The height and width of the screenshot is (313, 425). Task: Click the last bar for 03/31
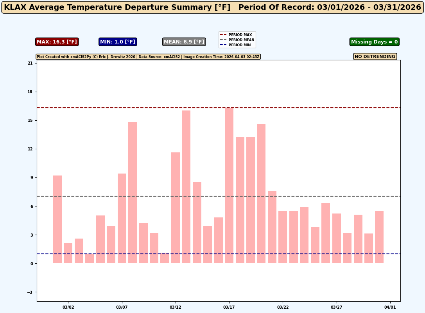[x=379, y=237]
